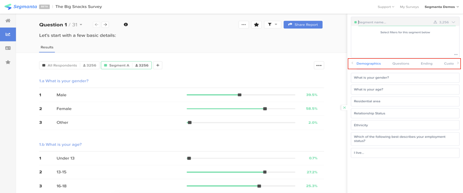Switch to the Demographics tab
The image size is (463, 193).
(369, 63)
